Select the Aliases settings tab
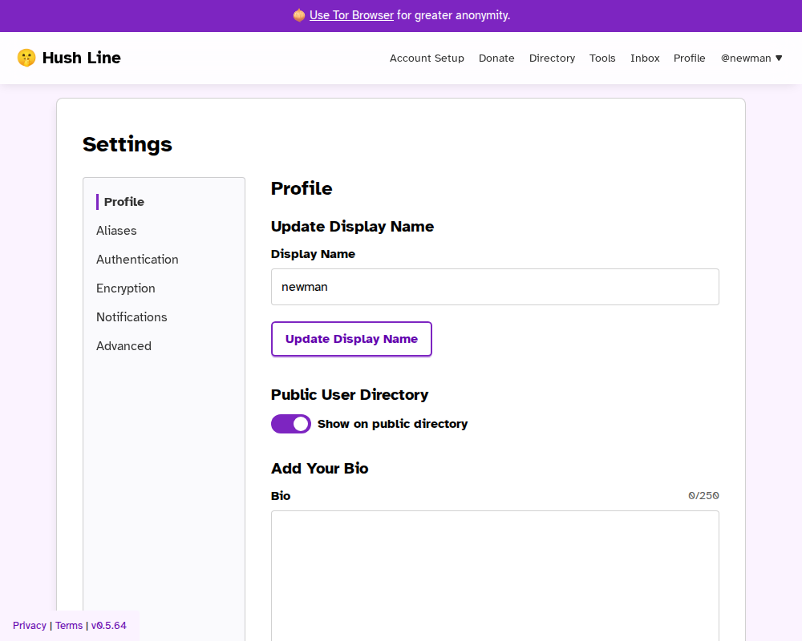 116,231
